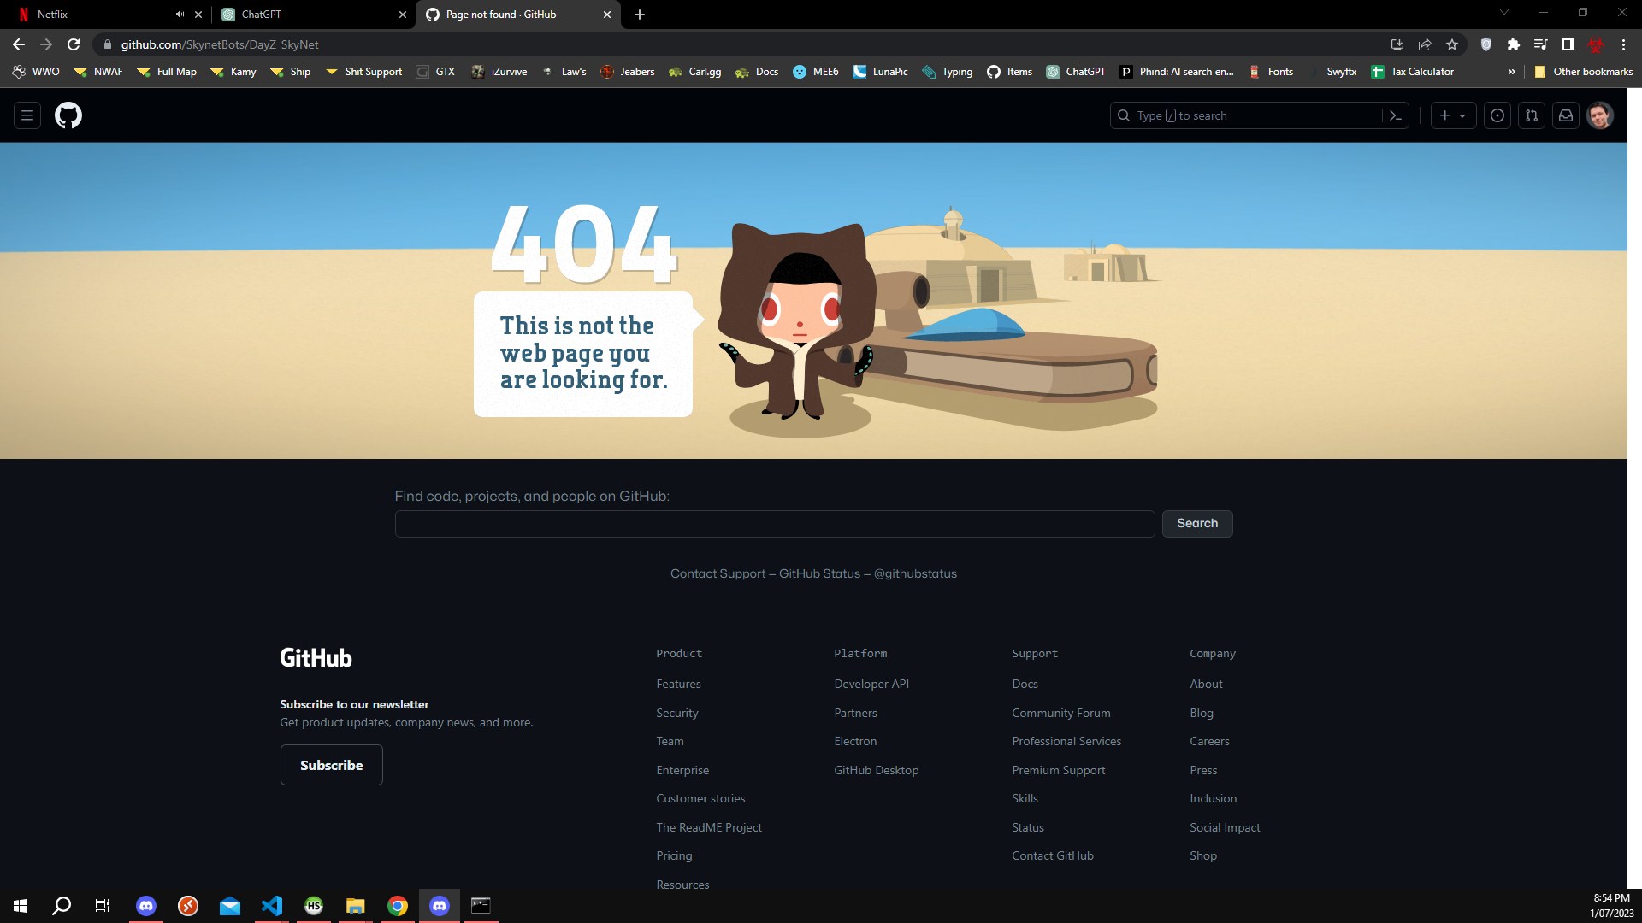This screenshot has height=923, width=1642.
Task: Open the Community Forum footer link
Action: coord(1061,713)
